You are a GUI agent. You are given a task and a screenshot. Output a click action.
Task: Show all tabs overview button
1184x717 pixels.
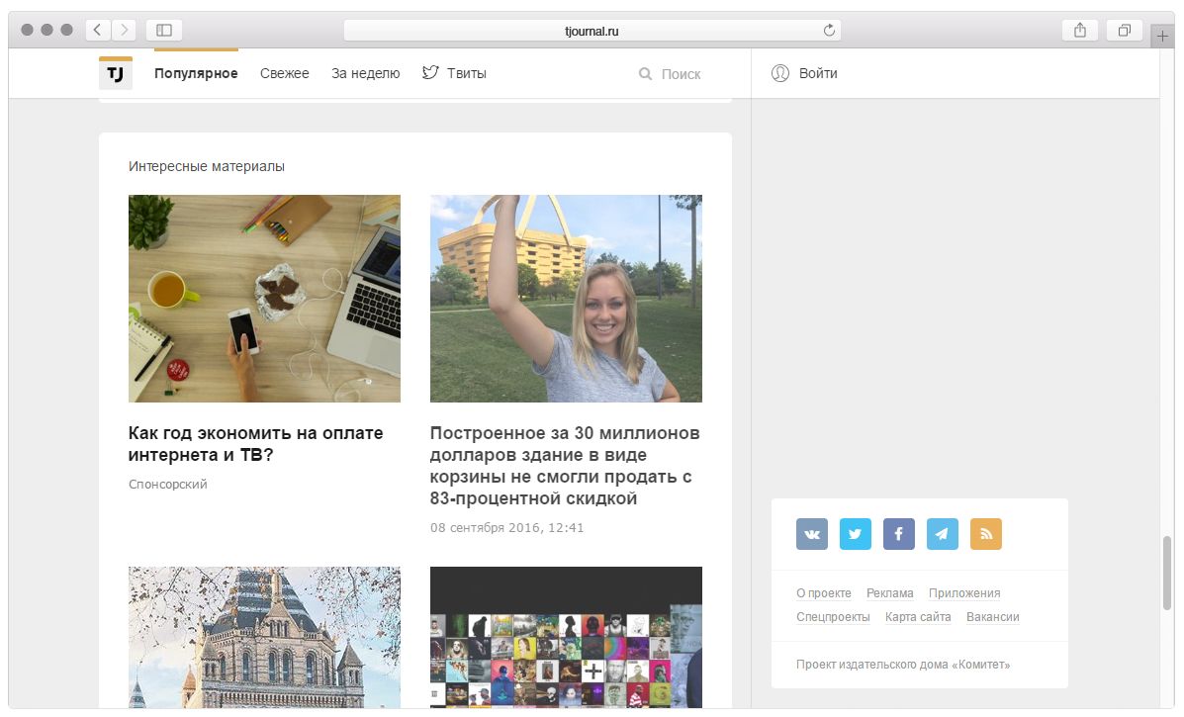[x=1124, y=31]
